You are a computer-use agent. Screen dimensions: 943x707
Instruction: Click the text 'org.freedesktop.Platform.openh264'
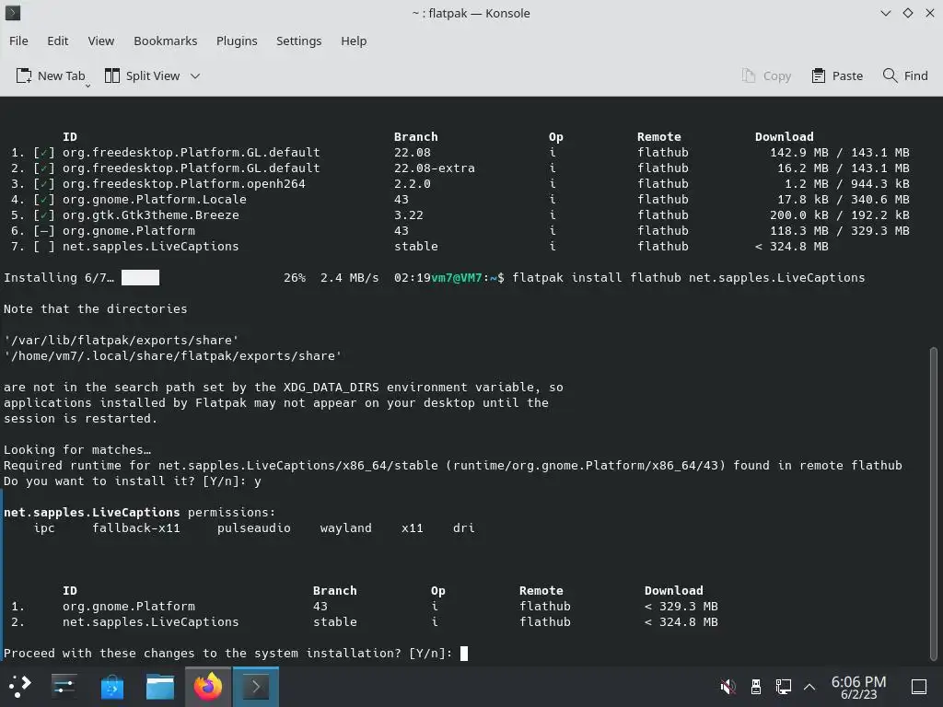[x=184, y=184]
